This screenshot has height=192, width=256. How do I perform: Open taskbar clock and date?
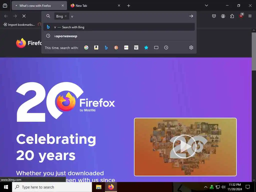(235, 187)
